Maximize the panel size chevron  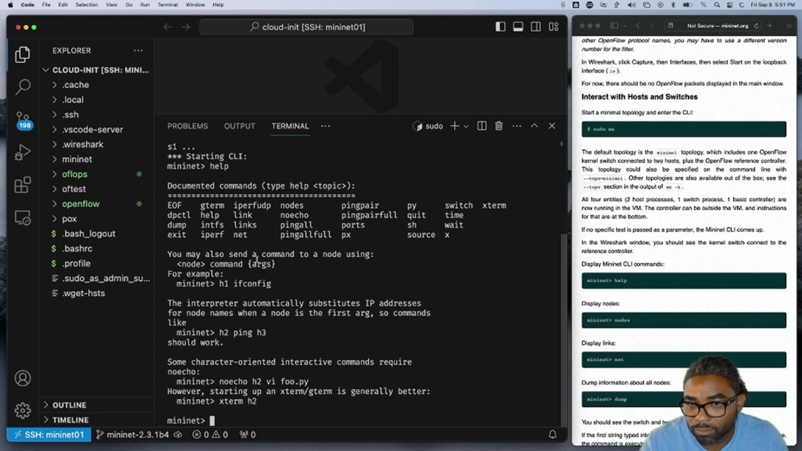coord(534,126)
